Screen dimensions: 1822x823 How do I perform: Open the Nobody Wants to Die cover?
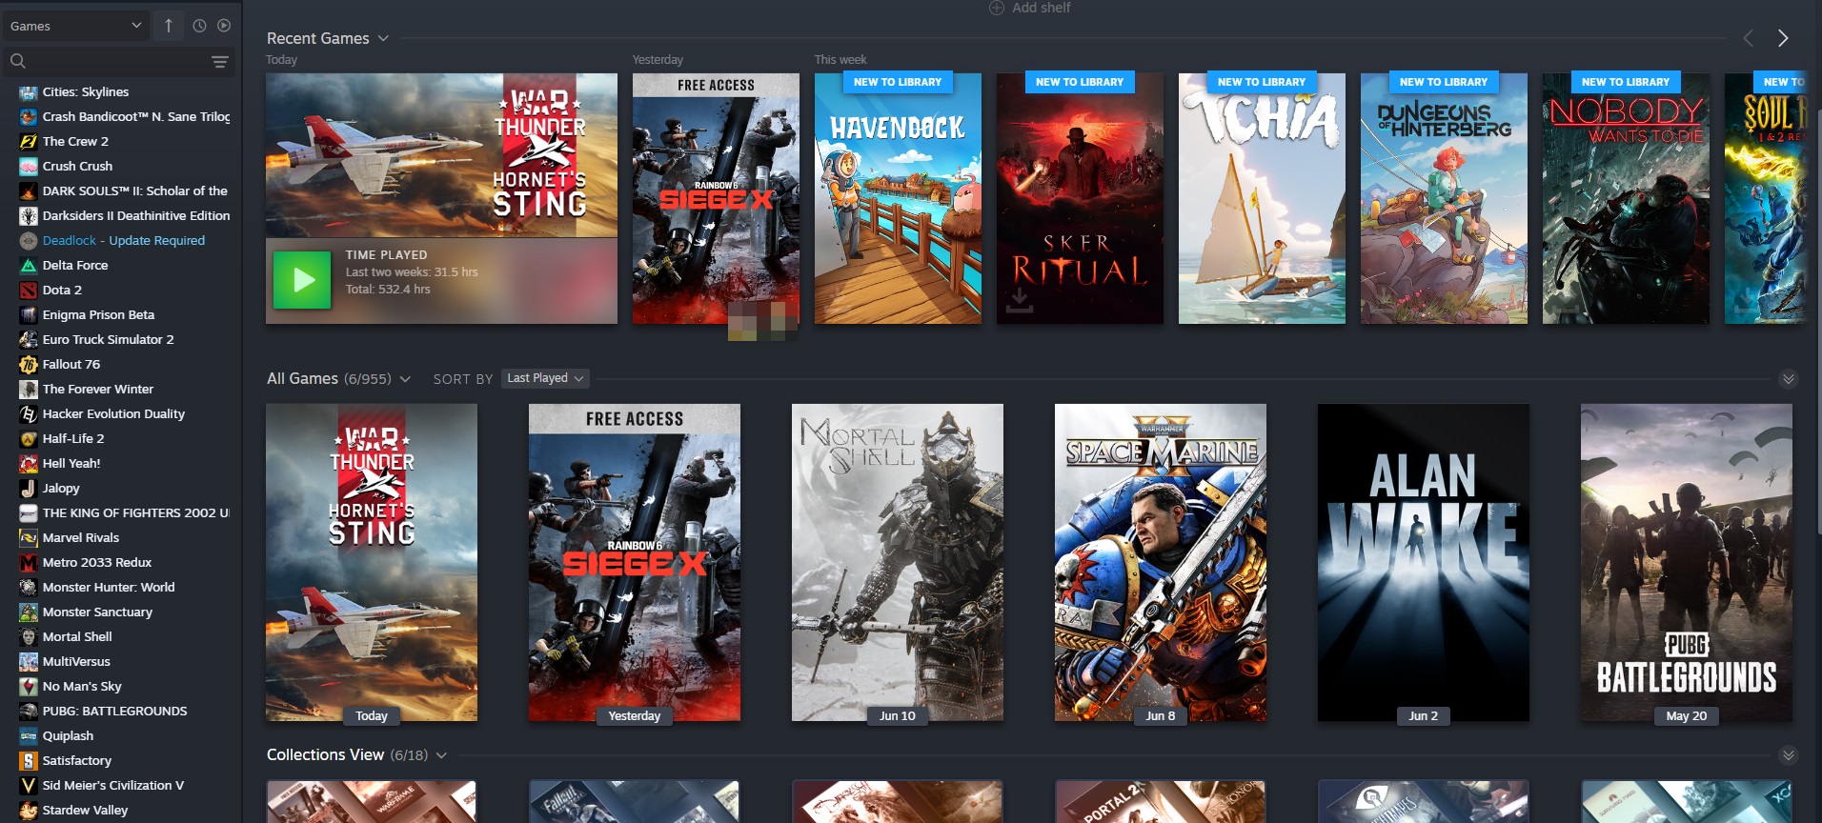1626,198
